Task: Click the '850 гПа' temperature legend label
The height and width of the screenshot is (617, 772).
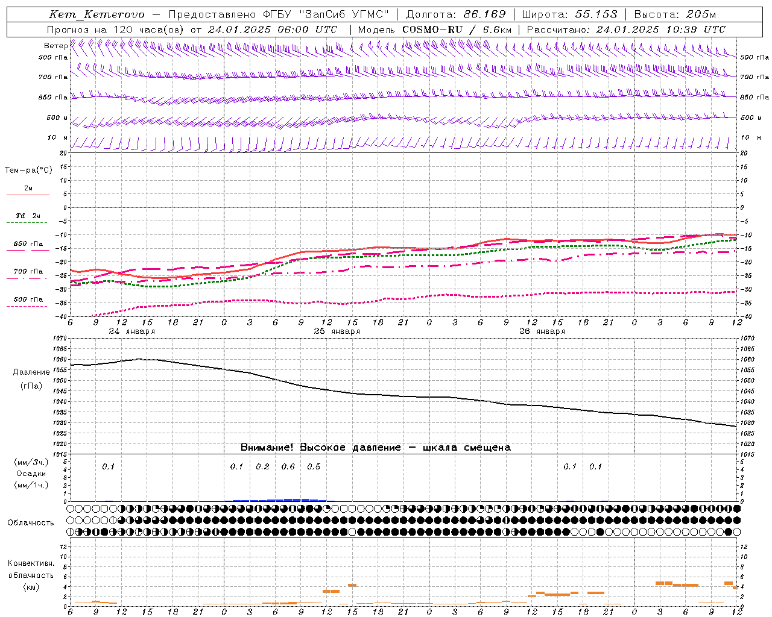Action: click(x=28, y=244)
